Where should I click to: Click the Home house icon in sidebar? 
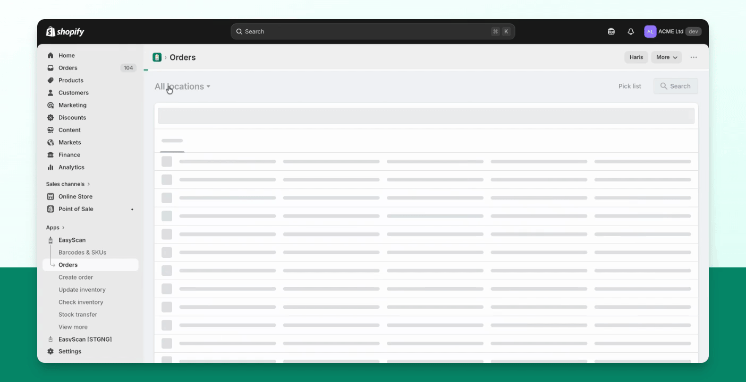point(50,55)
